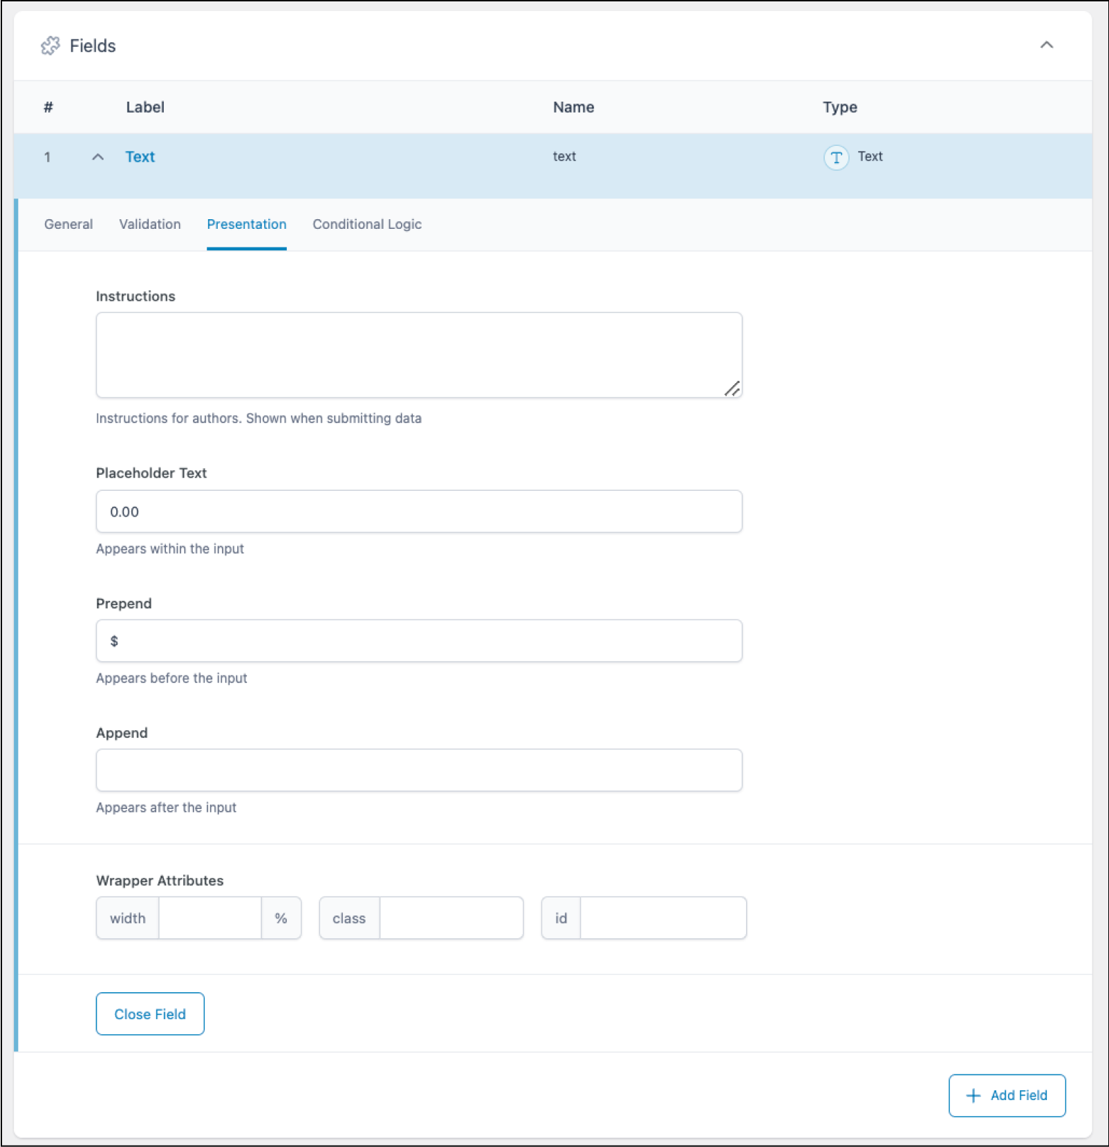Click the id input under Wrapper Attributes
Image resolution: width=1109 pixels, height=1147 pixels.
(662, 918)
